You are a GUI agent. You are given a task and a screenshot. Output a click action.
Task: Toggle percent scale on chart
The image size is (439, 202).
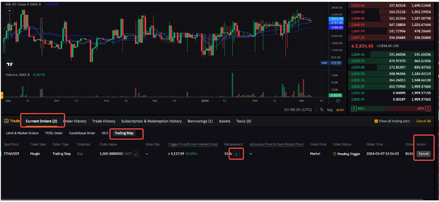[322, 110]
